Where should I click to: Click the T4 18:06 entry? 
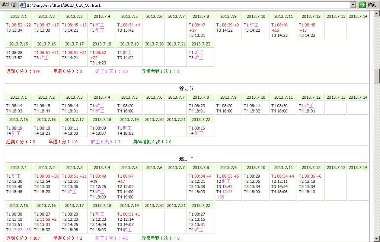[x=280, y=192]
